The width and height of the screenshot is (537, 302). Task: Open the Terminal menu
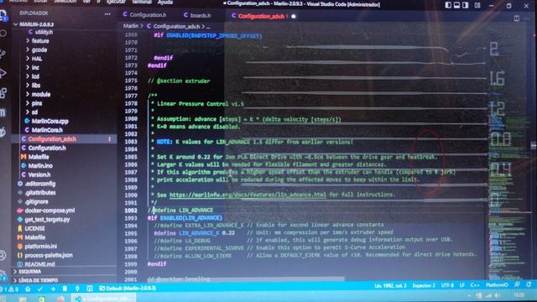(x=142, y=2)
